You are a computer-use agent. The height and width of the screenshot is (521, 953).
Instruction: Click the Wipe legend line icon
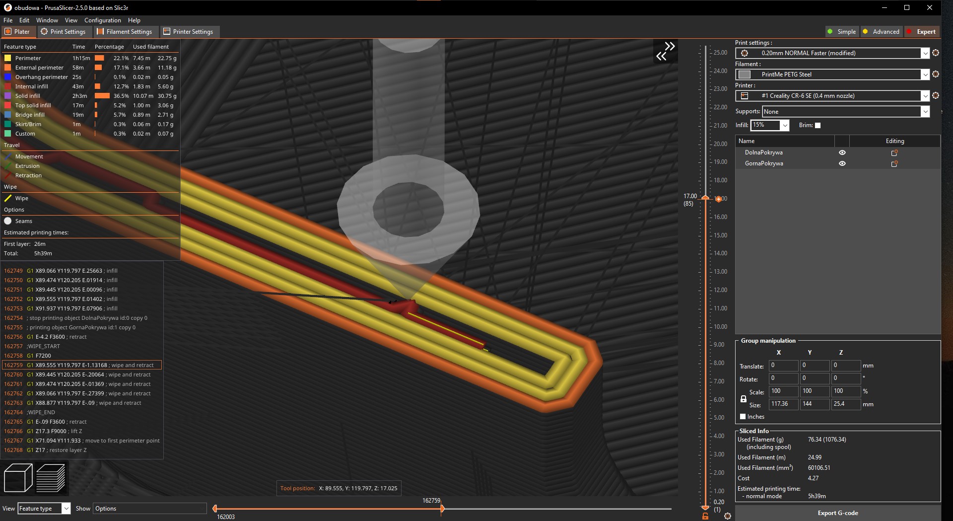[8, 198]
